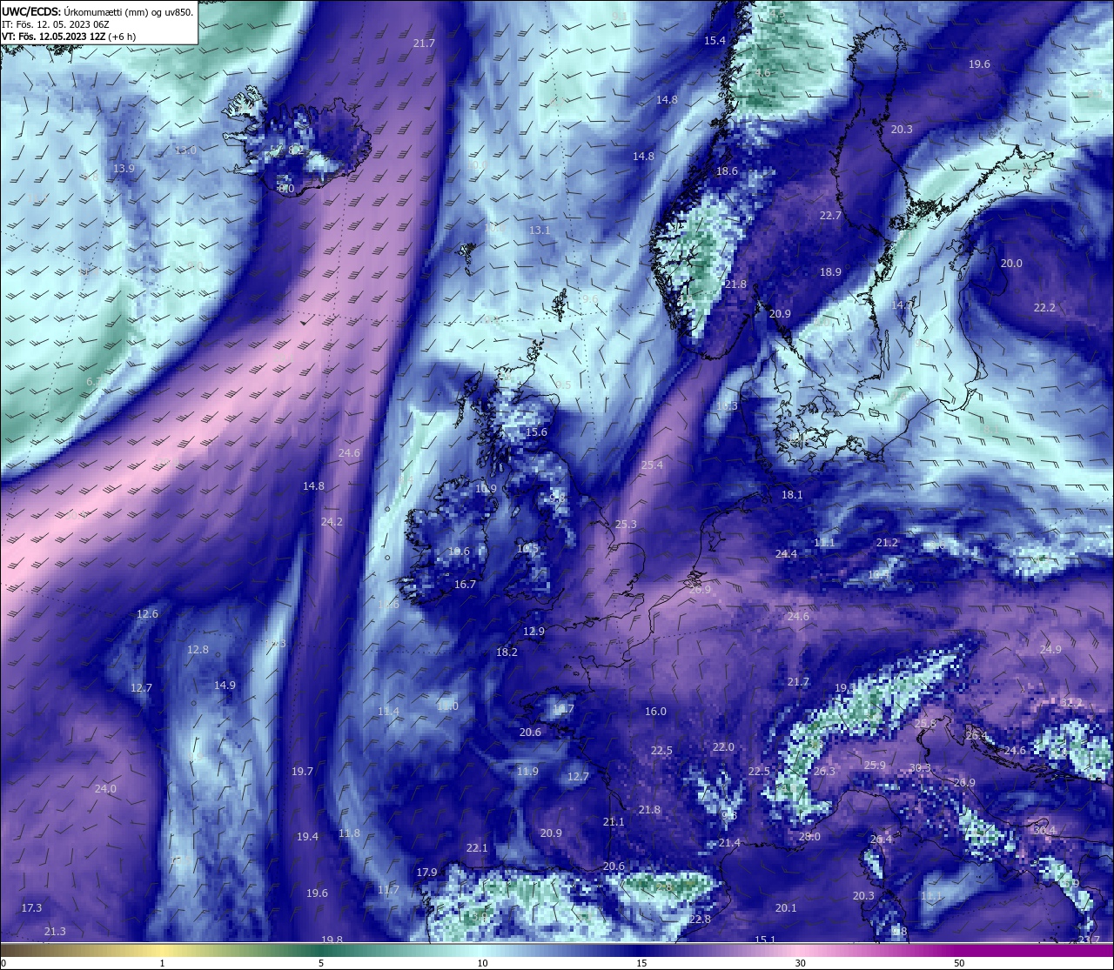
Task: Select the 26.3 value over northwest Italy
Action: click(824, 772)
